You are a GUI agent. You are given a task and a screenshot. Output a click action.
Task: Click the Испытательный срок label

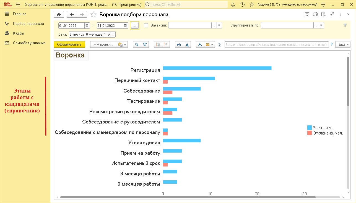[136, 164]
